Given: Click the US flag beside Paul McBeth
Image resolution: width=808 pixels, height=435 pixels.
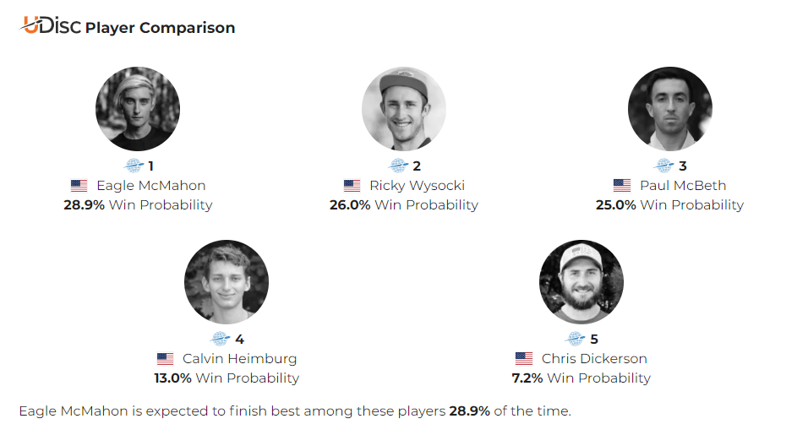Looking at the screenshot, I should pyautogui.click(x=622, y=185).
